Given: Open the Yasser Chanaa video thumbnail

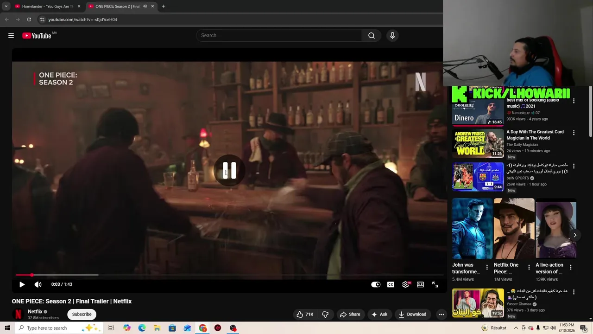Looking at the screenshot, I should [478, 303].
